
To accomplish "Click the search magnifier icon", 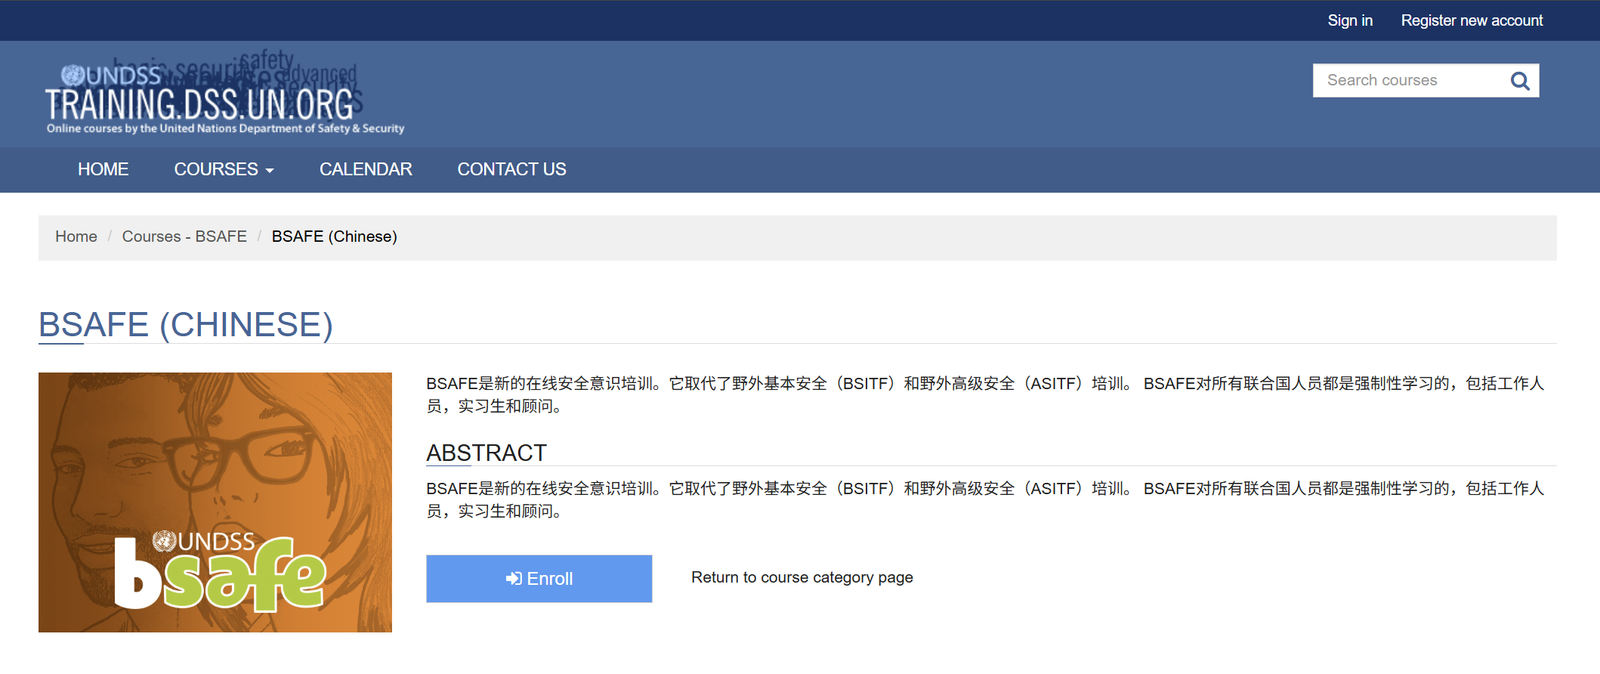I will pos(1519,81).
